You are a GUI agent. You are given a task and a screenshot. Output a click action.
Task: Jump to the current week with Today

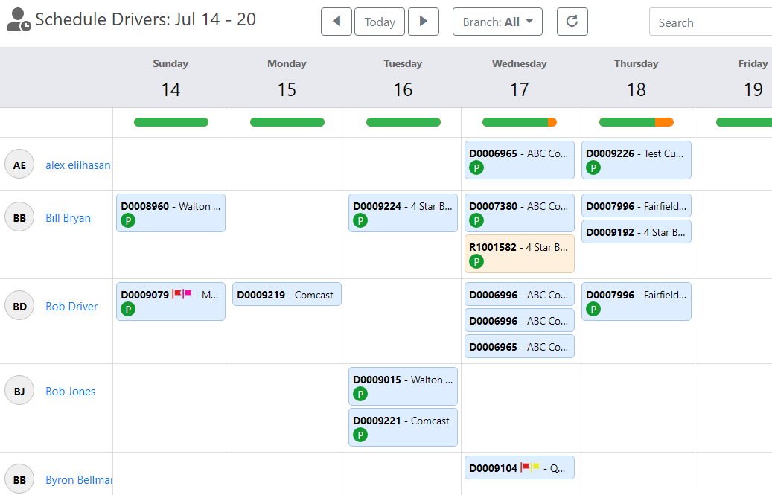pyautogui.click(x=380, y=22)
